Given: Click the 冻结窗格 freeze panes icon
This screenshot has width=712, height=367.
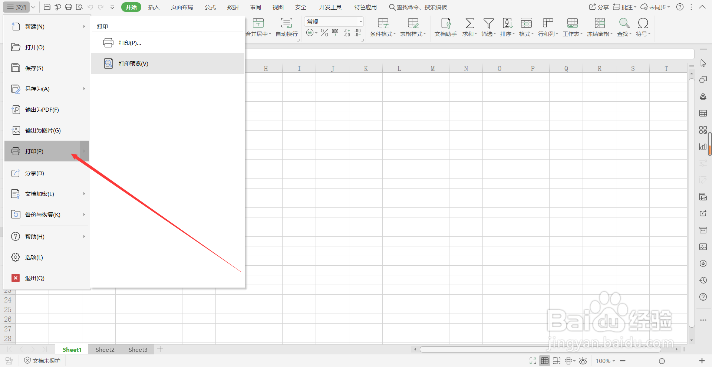Looking at the screenshot, I should (x=600, y=23).
